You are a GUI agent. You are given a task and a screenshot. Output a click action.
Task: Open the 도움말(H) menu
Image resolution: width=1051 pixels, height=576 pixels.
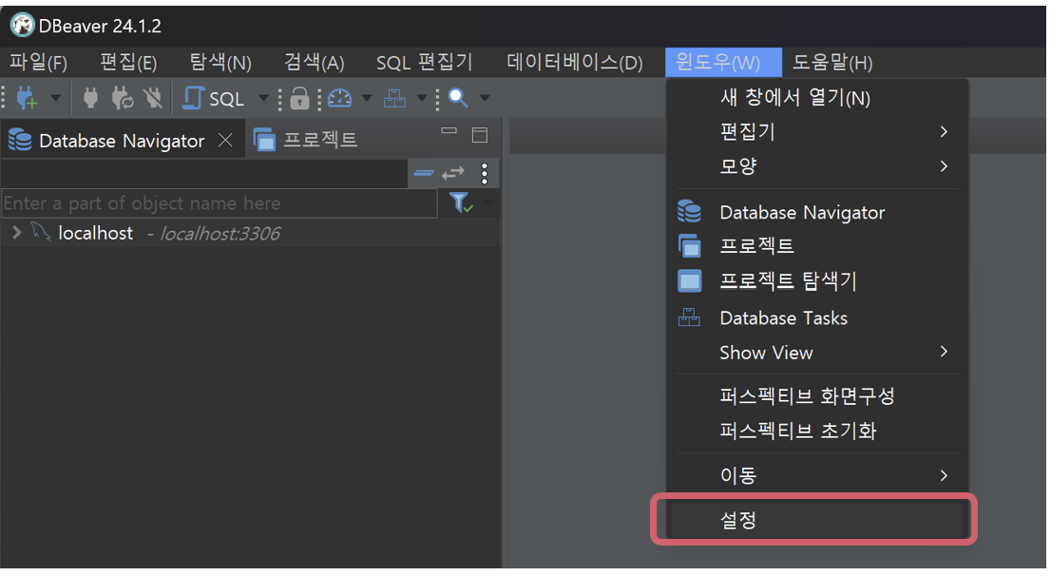pyautogui.click(x=832, y=63)
